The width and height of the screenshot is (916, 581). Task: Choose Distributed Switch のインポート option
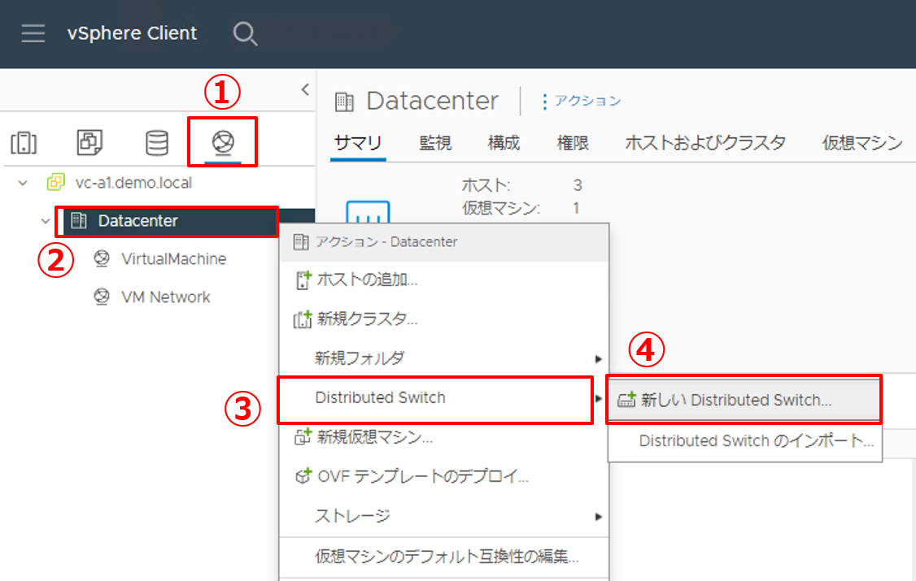(756, 441)
